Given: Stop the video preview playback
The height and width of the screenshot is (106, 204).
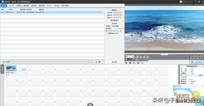Looking at the screenshot, I should [141, 57].
